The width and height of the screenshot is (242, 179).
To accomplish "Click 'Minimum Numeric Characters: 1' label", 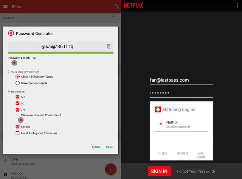I will pyautogui.click(x=41, y=115).
